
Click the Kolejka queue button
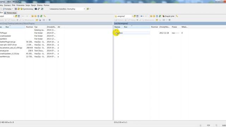pos(7,9)
